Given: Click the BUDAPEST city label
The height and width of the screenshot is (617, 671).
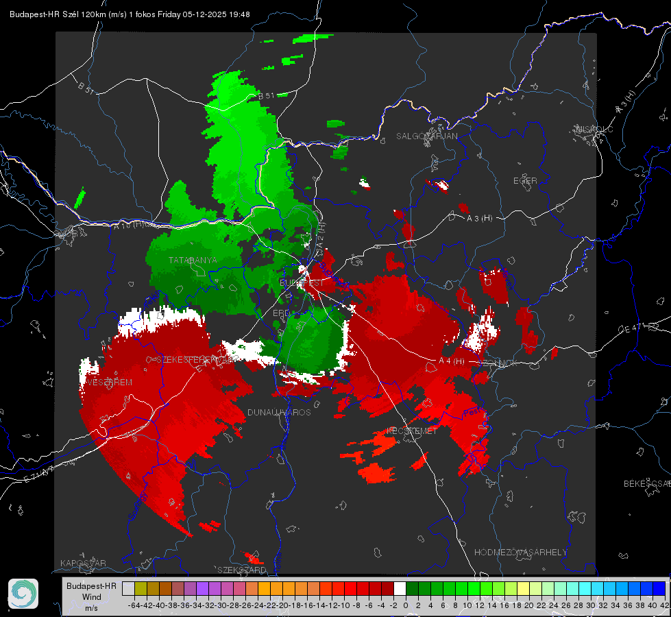Looking at the screenshot, I should 302,282.
